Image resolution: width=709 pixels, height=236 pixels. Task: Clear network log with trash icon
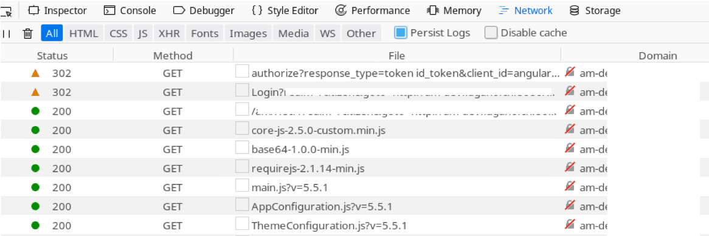click(27, 33)
